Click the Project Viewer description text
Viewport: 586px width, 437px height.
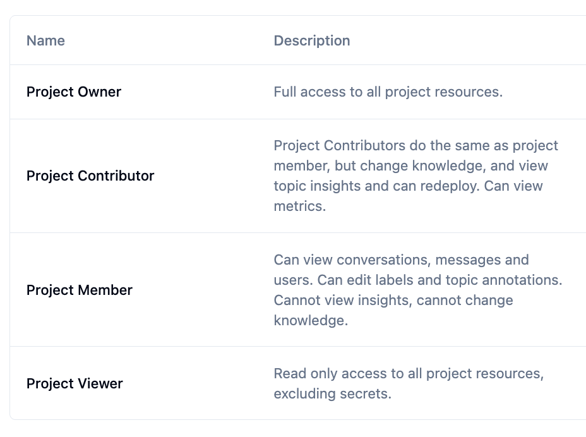[409, 383]
